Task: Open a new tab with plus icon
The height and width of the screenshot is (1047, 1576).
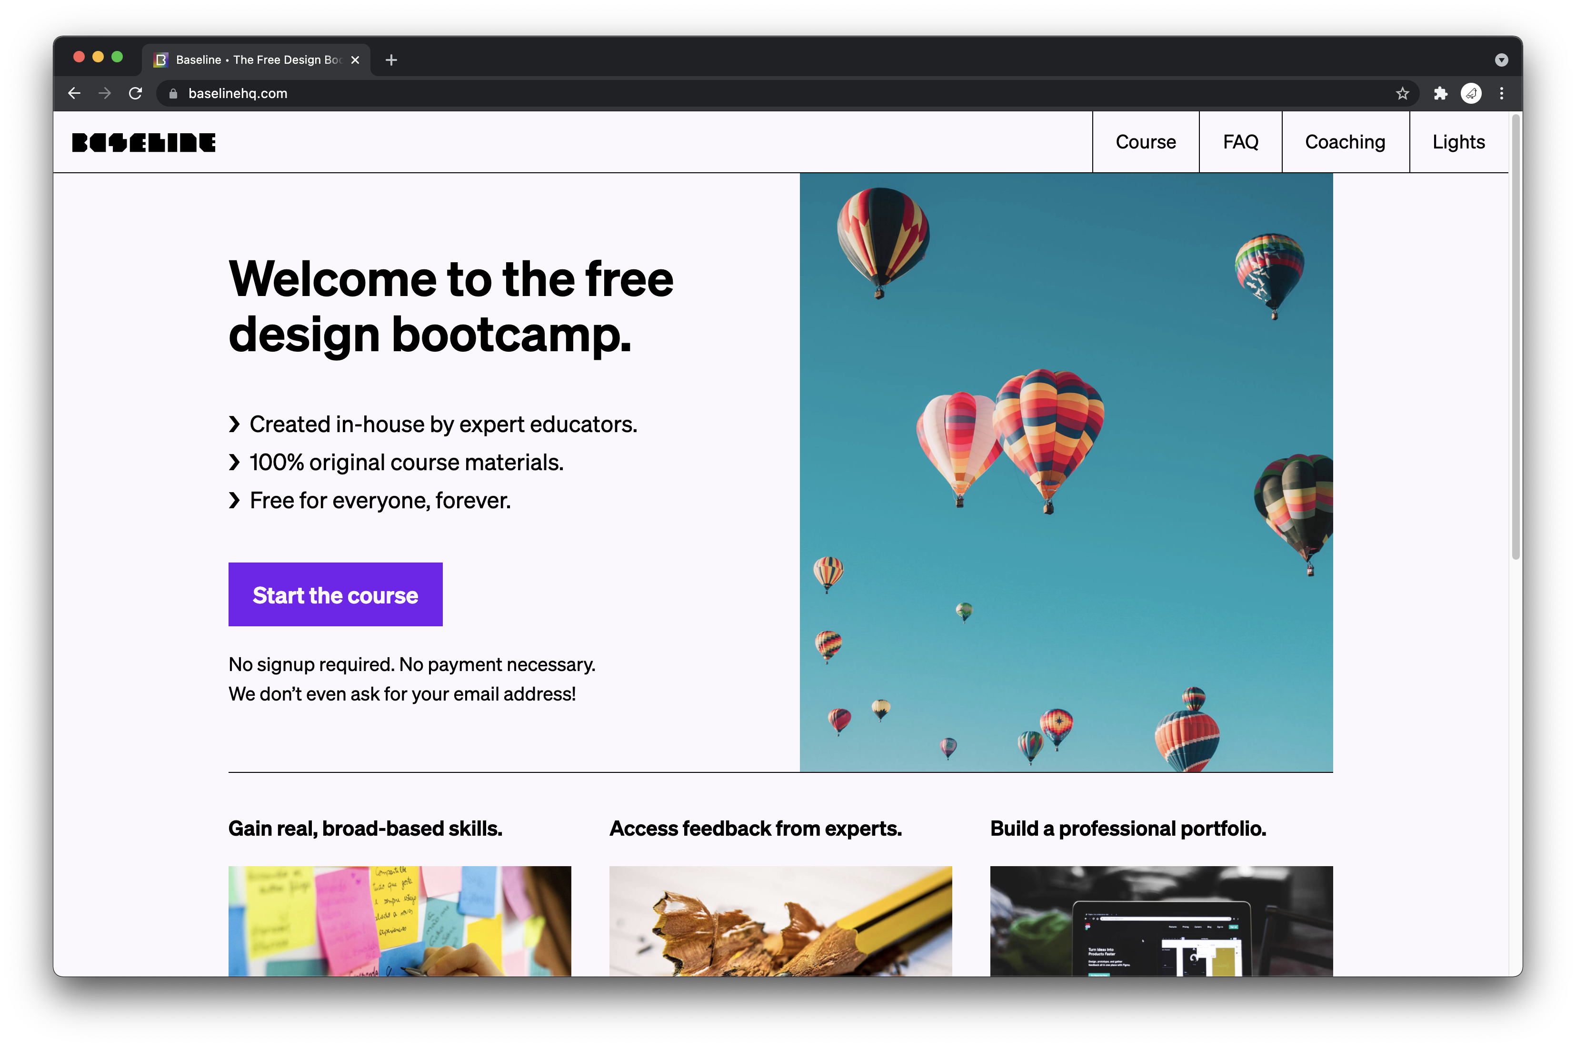Action: tap(391, 60)
